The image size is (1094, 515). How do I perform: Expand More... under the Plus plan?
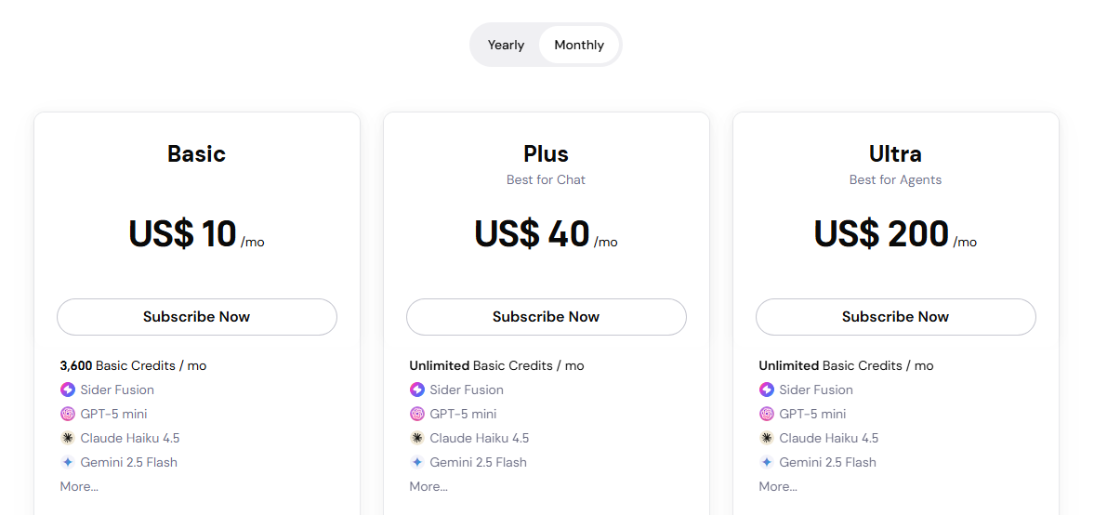[x=428, y=486]
